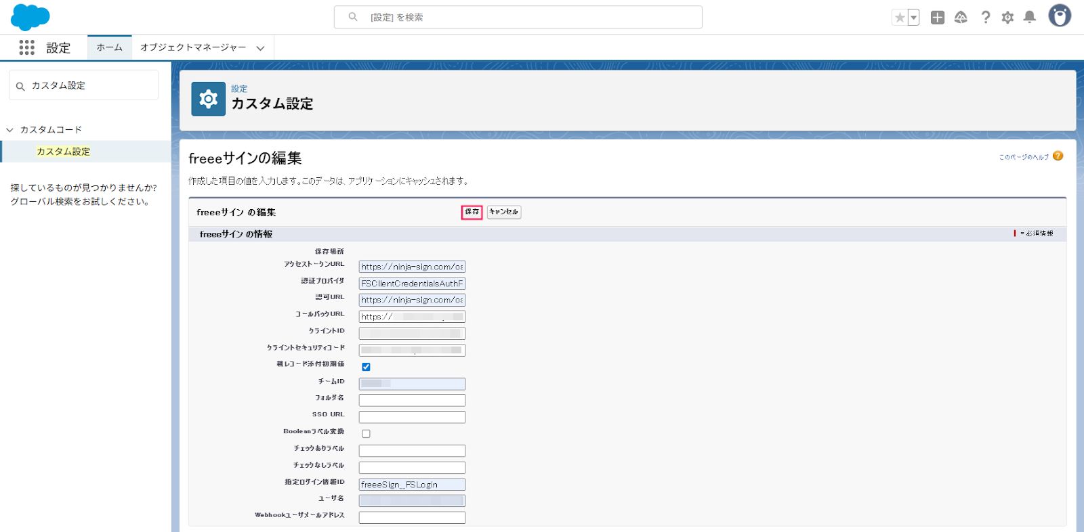Select カスタム設定 in the sidebar

(63, 152)
